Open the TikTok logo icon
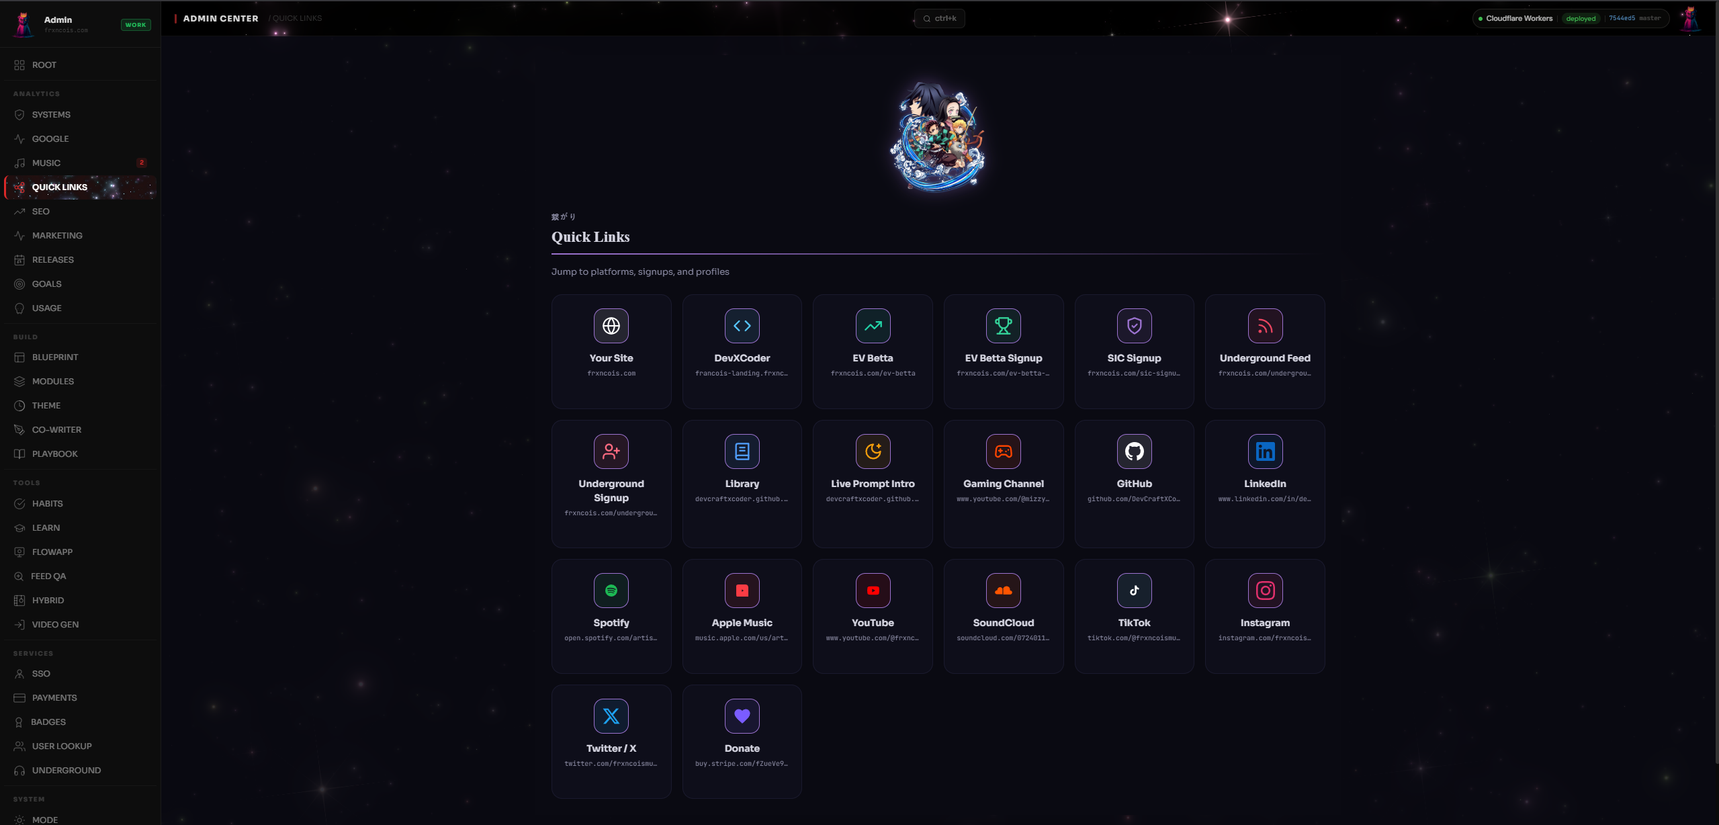Image resolution: width=1719 pixels, height=825 pixels. [1134, 591]
